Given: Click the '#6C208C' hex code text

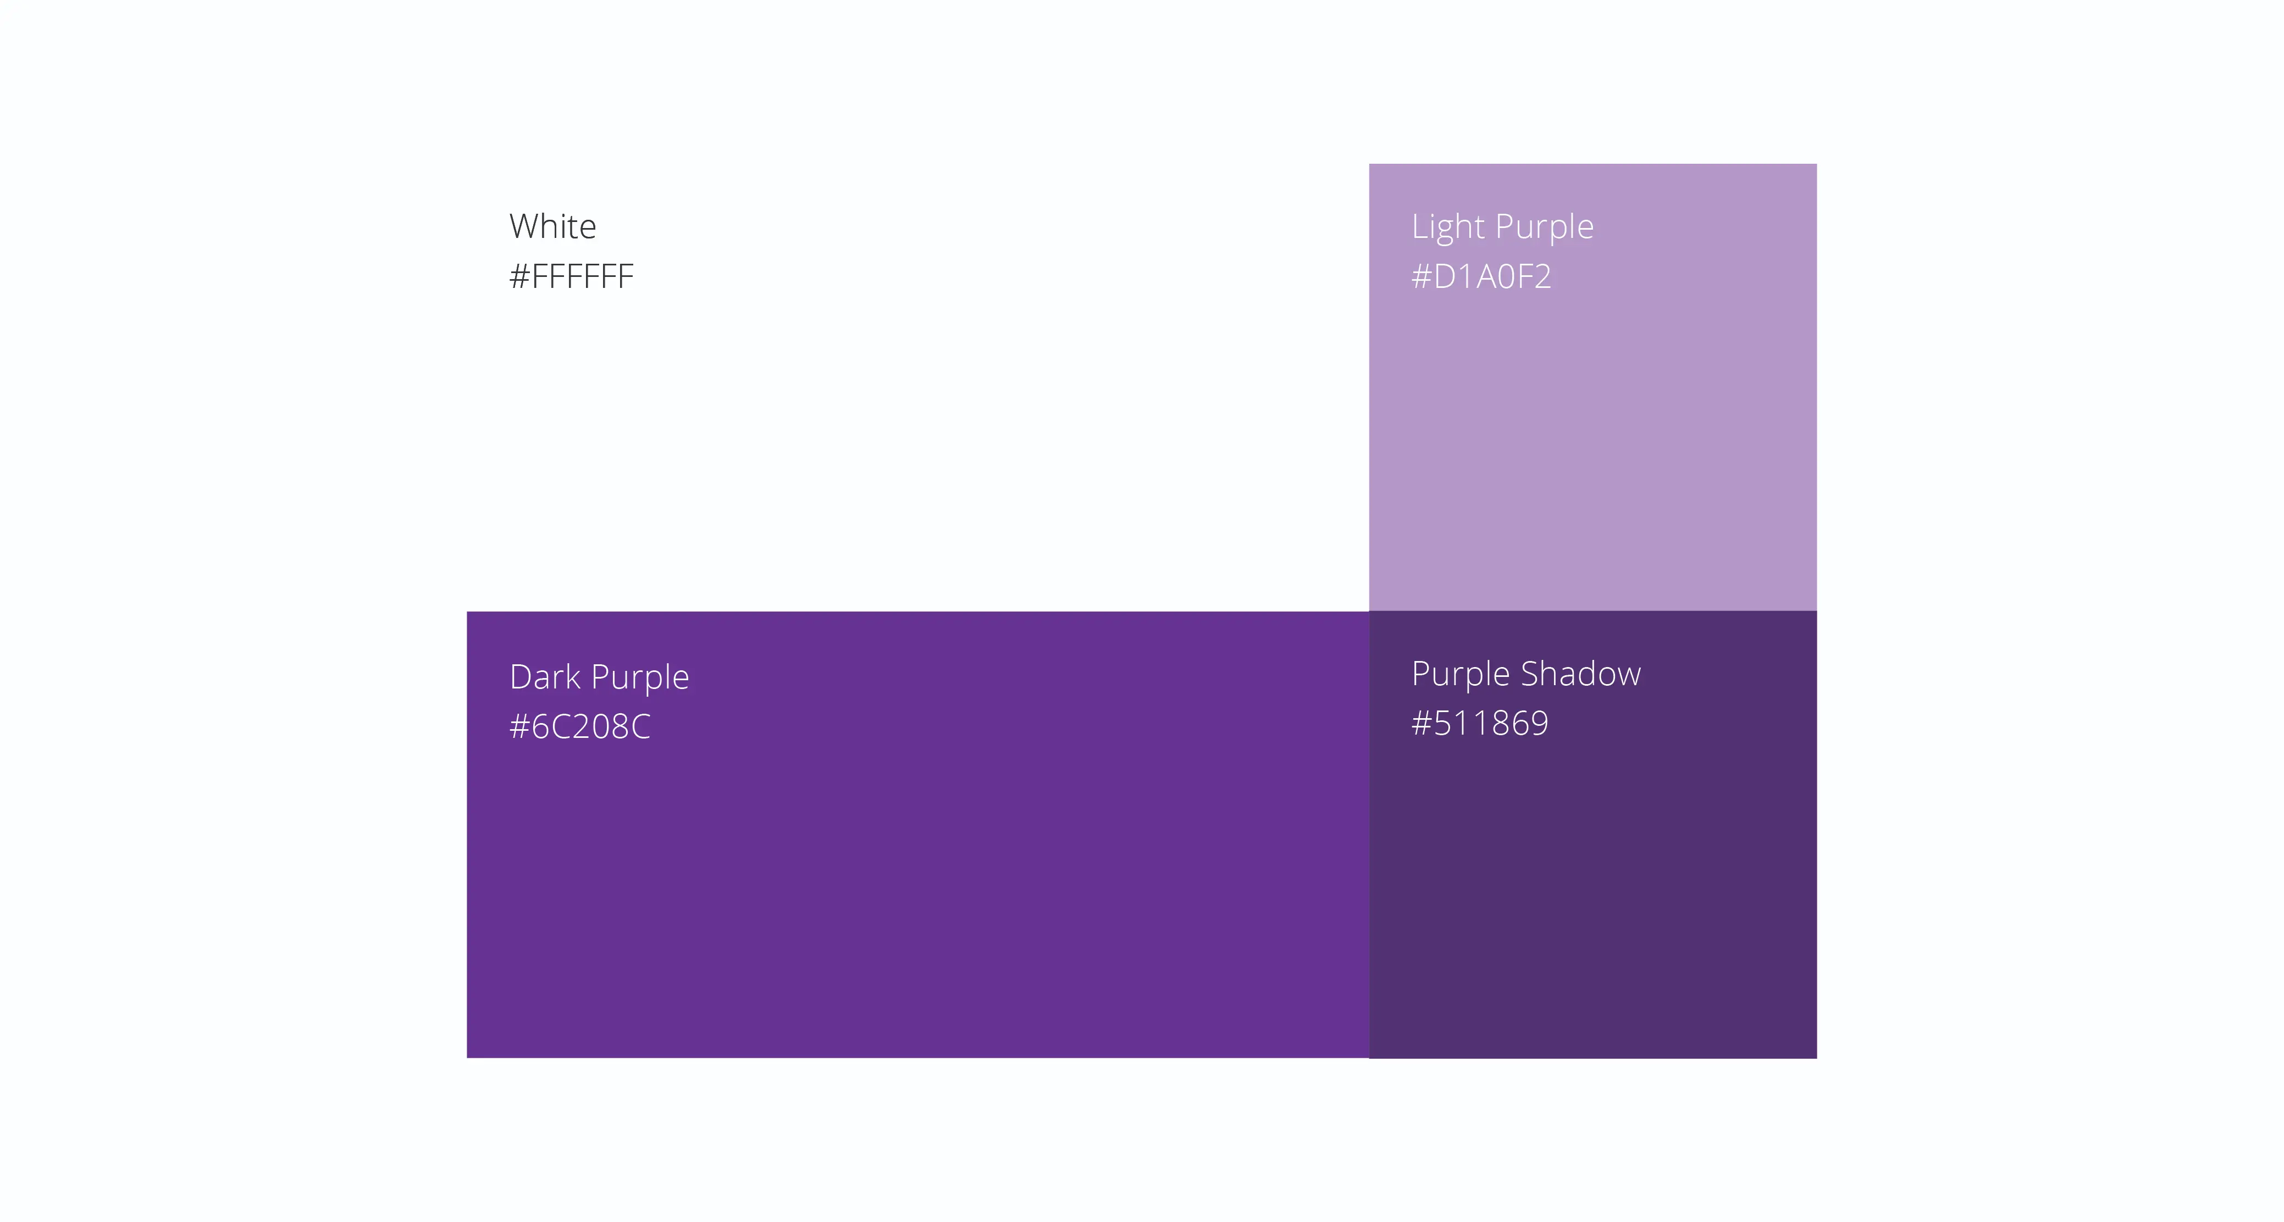Looking at the screenshot, I should [580, 726].
